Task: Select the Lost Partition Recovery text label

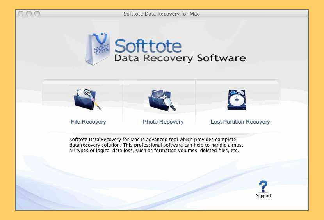Action: [x=240, y=122]
